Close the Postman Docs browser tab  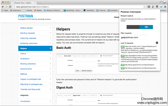coord(35,3)
